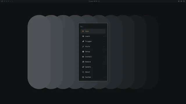The image size is (186, 104).
Task: Click the volume icon in top bar
Action: (x=181, y=1)
